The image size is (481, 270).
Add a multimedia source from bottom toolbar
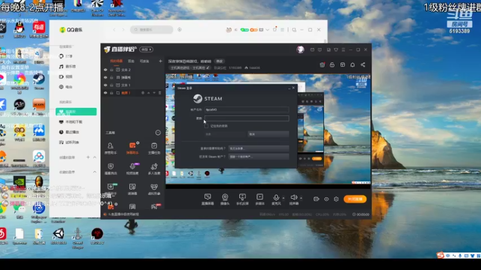(260, 199)
